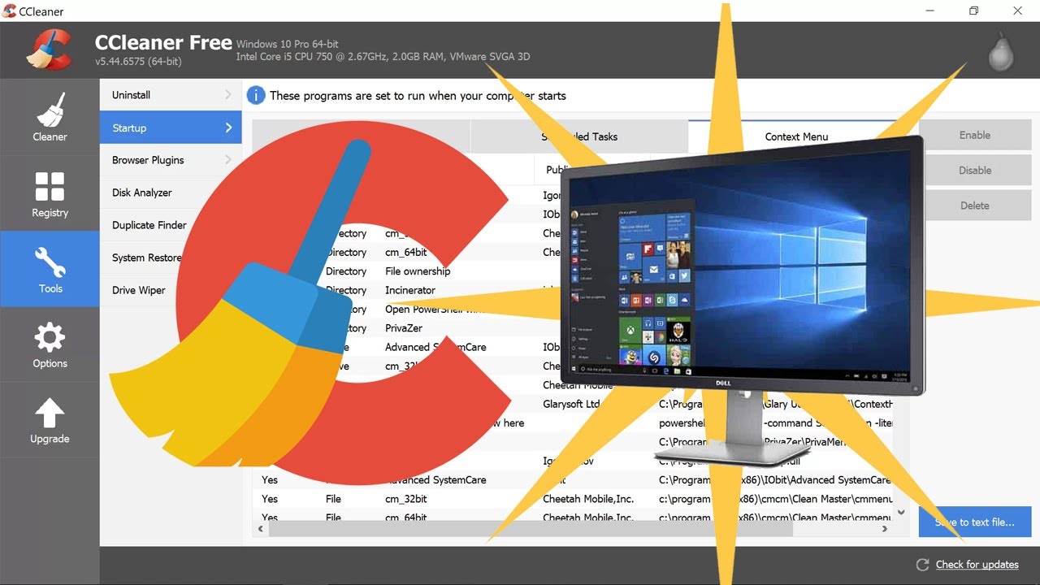Click the CCleaner logo in header
This screenshot has width=1040, height=585.
pos(49,50)
